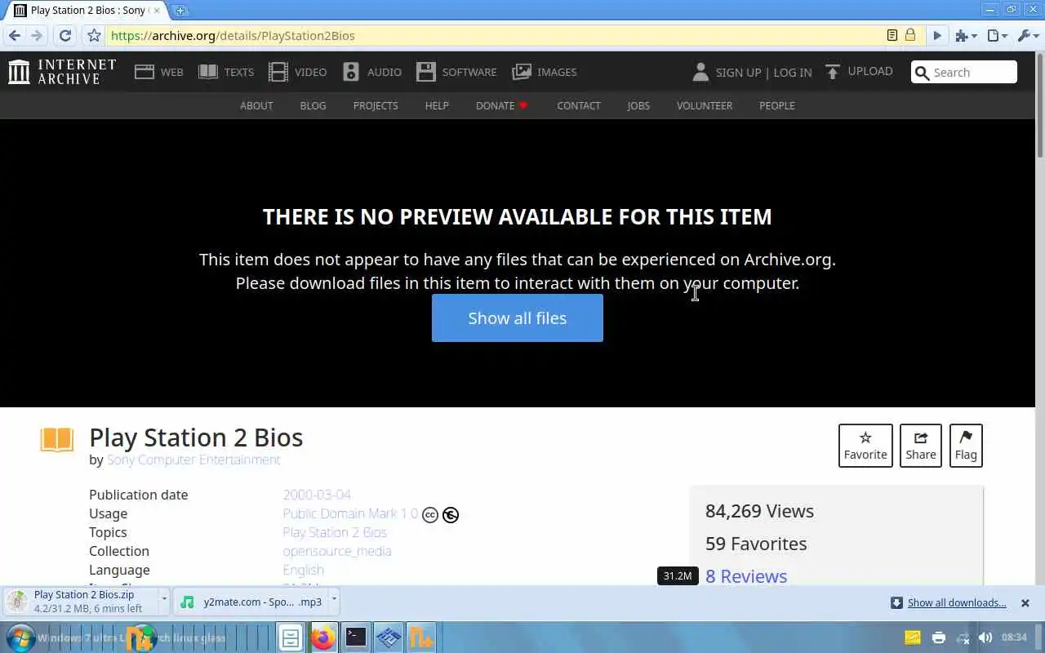Click the Play Station 2 Bios topic link

pos(335,532)
